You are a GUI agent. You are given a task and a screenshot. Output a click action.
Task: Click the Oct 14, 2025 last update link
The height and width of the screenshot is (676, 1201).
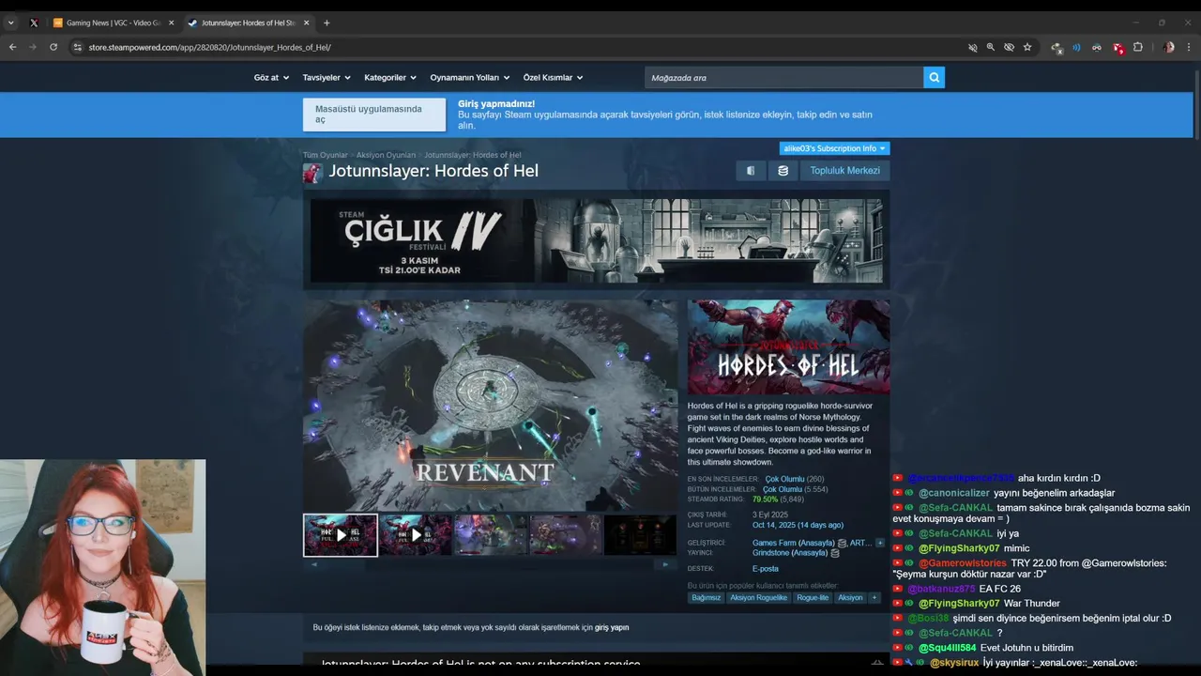tap(798, 525)
